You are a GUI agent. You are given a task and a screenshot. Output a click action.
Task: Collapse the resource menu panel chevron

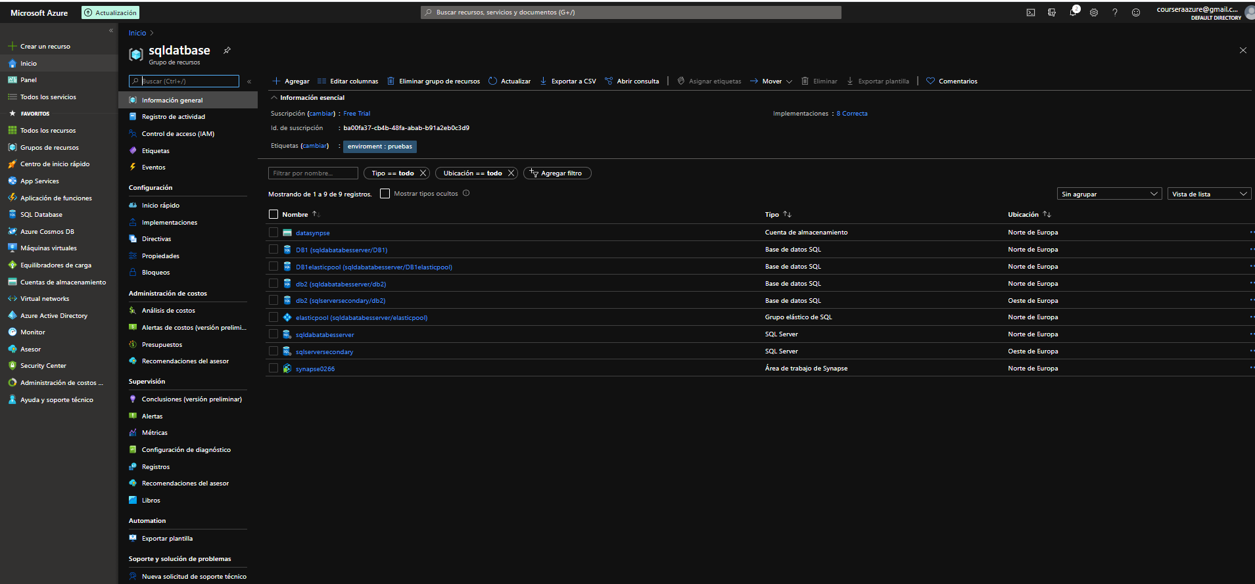[249, 81]
